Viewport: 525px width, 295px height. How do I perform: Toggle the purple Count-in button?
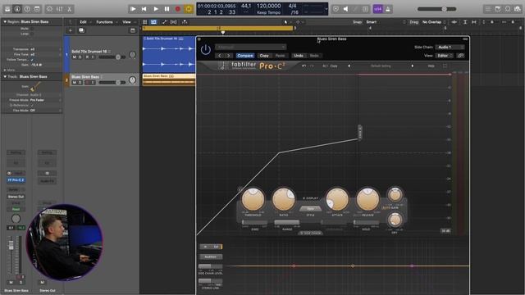[378, 9]
